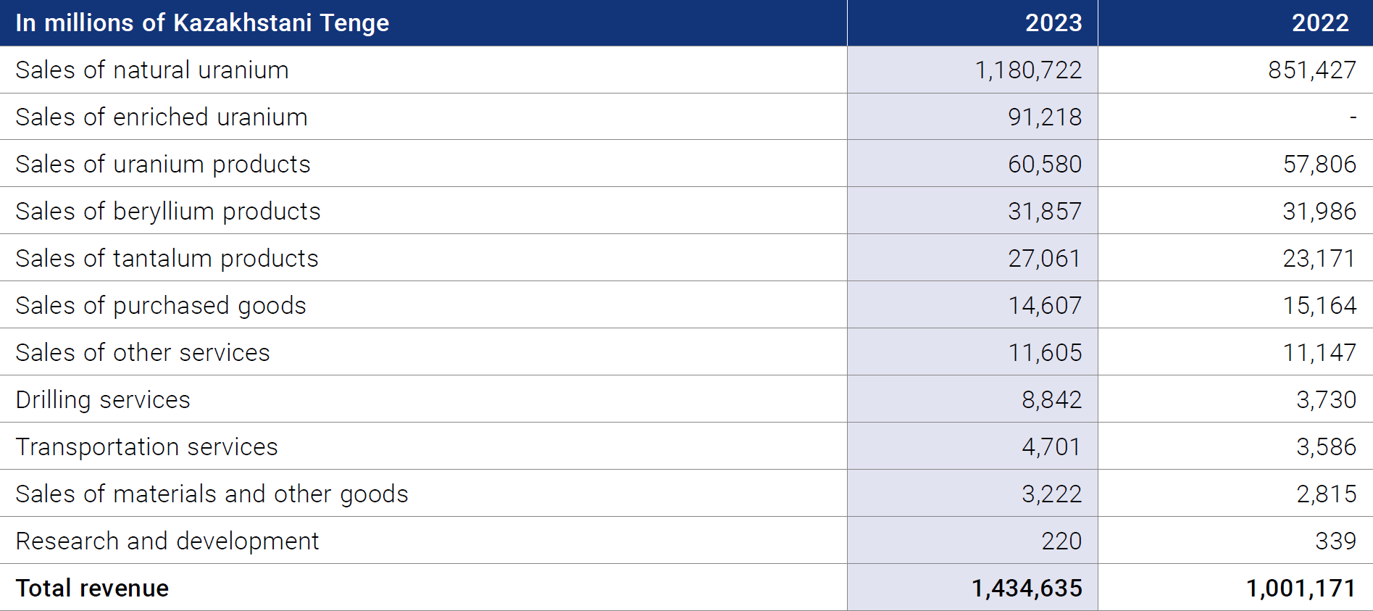Click the Research and development row label
Viewport: 1373px width, 611px height.
(x=167, y=541)
